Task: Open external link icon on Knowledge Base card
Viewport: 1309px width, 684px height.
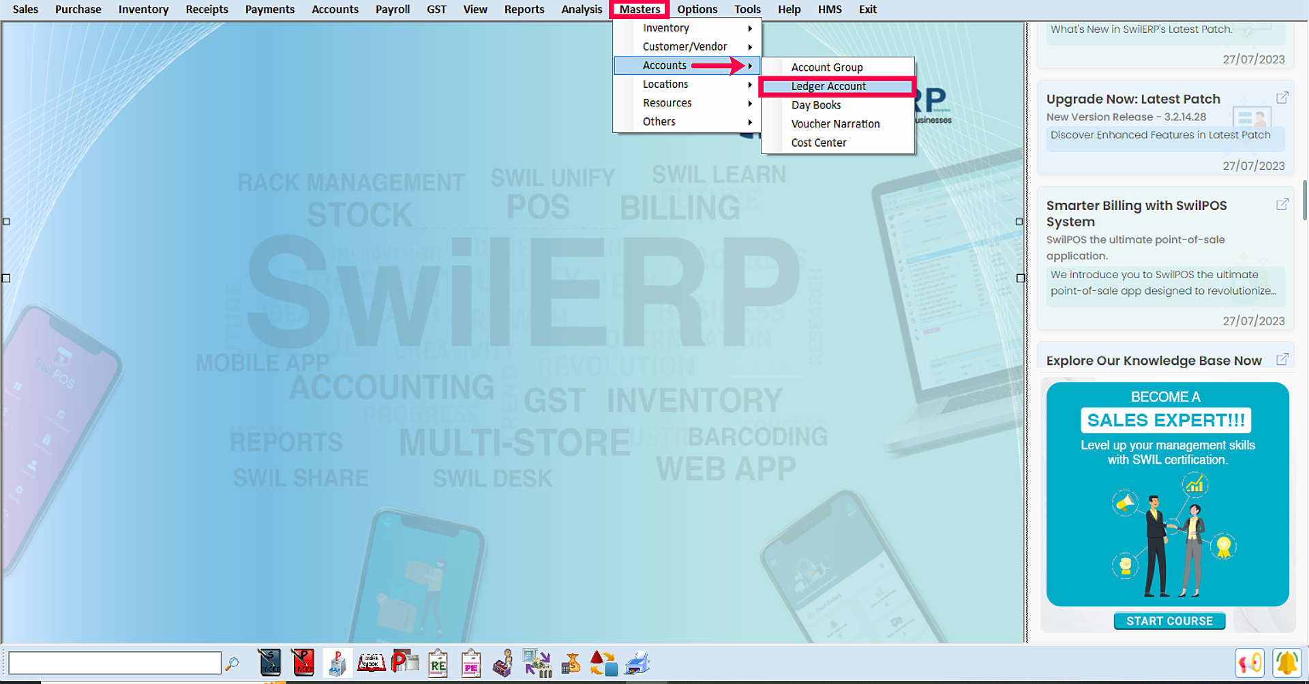Action: [1282, 359]
